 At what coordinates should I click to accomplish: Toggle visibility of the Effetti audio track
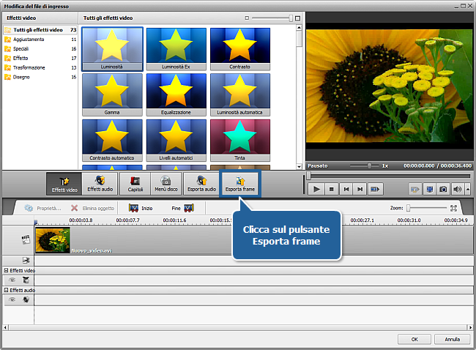click(12, 299)
